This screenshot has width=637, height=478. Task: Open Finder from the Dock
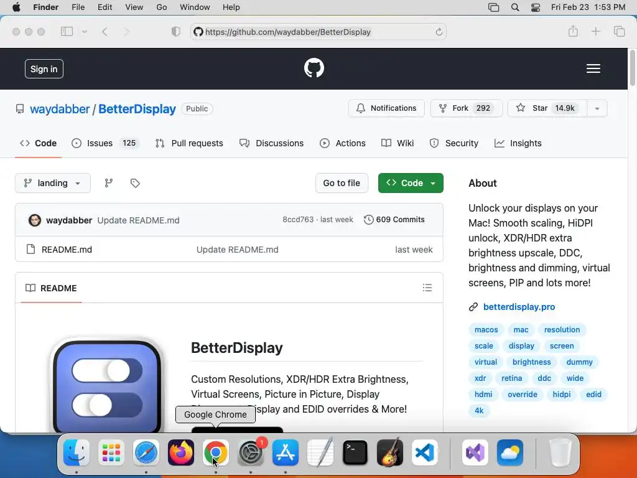(x=77, y=452)
